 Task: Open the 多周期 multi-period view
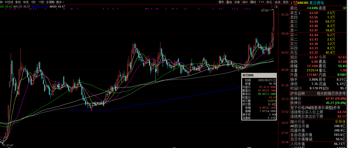pos(50,2)
